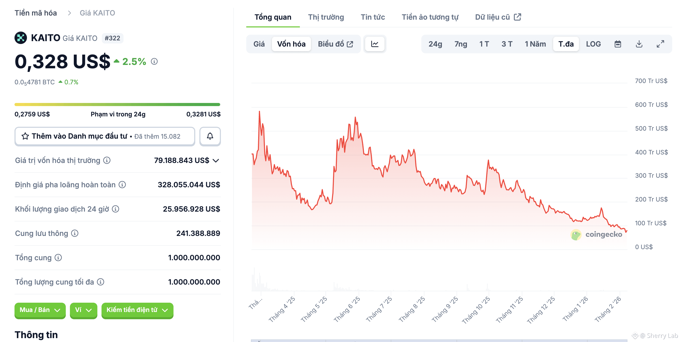The image size is (680, 342).
Task: Click the Tháng 10 '25 axis label
Action: [476, 310]
